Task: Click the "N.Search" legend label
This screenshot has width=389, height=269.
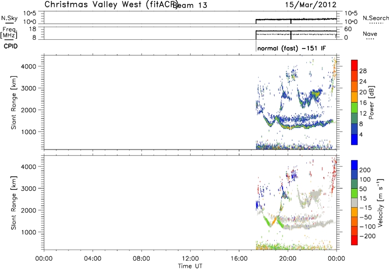Action: [x=375, y=18]
